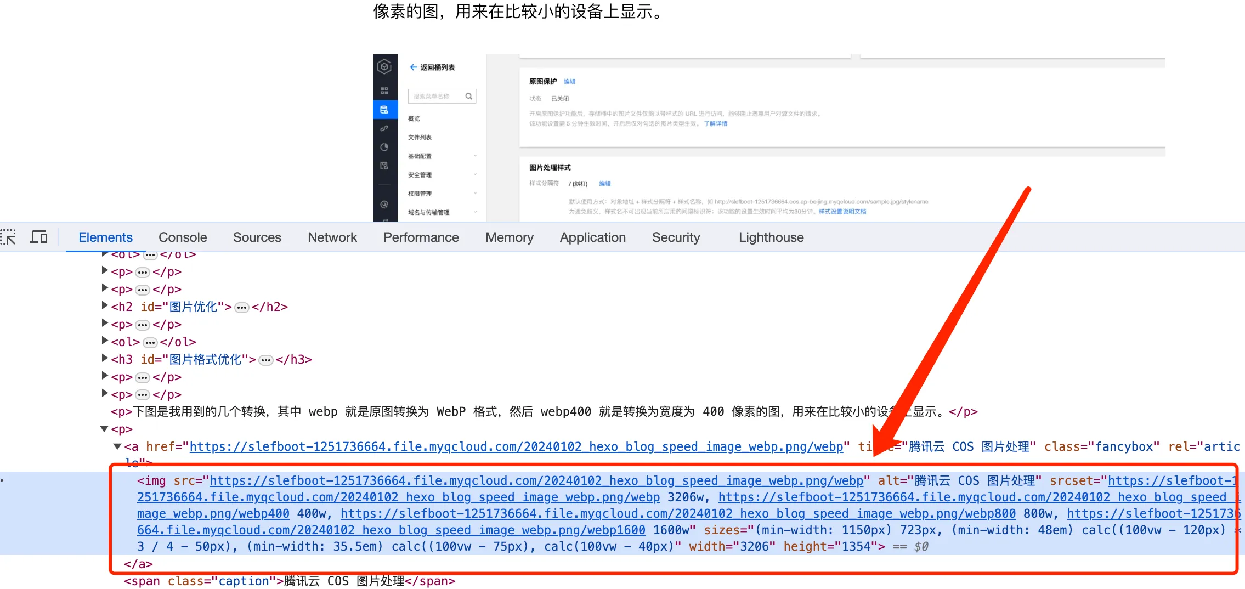This screenshot has height=589, width=1245.
Task: Select the highlighted storage bucket sidebar icon
Action: 384,110
